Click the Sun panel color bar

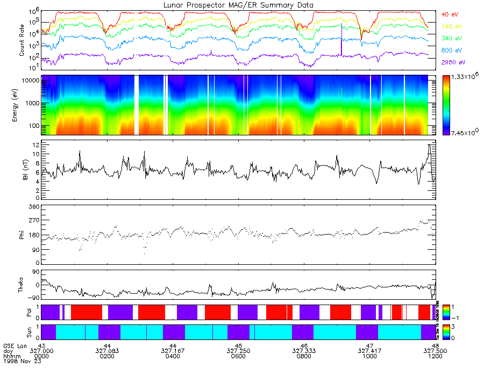click(446, 332)
